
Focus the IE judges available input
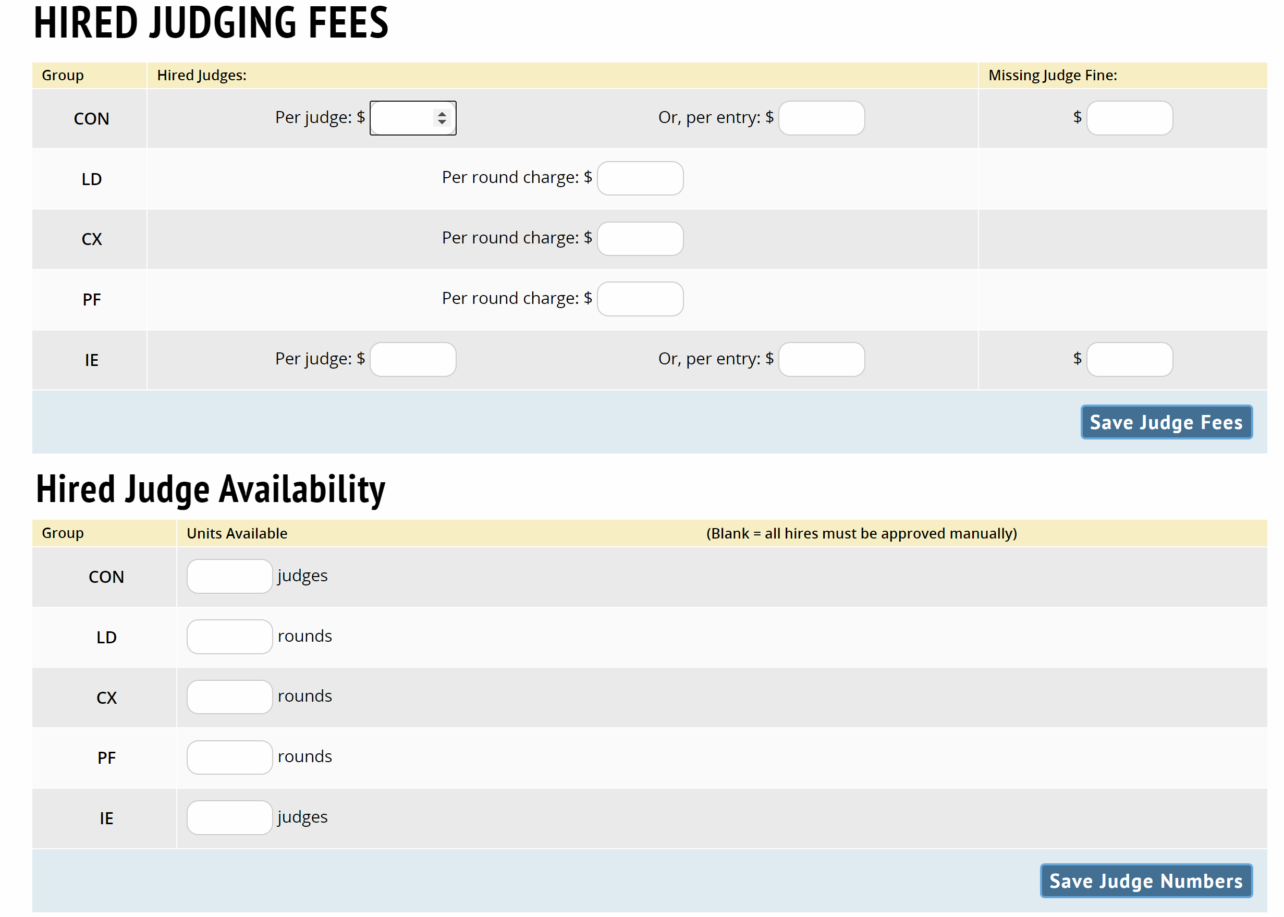click(x=229, y=817)
